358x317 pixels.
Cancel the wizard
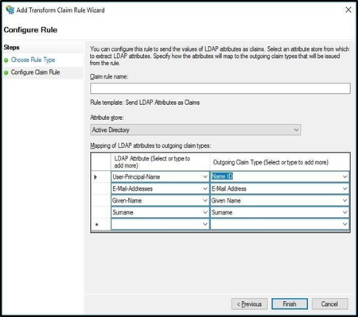[x=329, y=303]
